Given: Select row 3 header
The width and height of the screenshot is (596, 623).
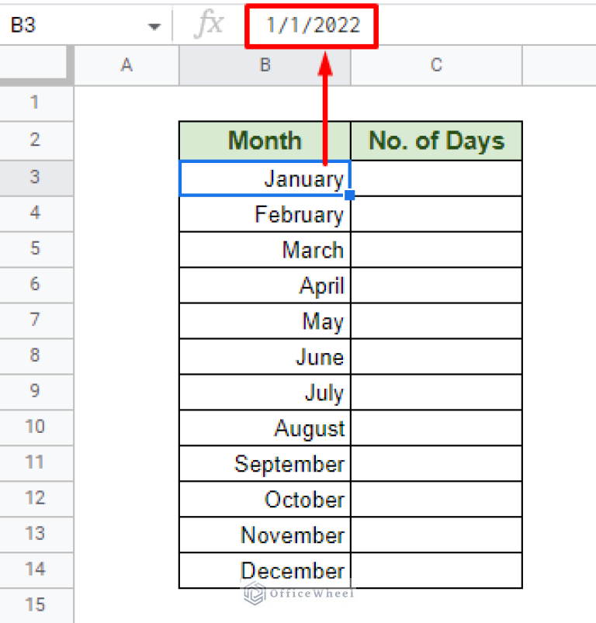Looking at the screenshot, I should (35, 177).
